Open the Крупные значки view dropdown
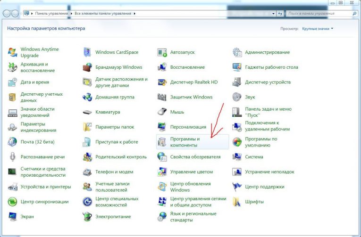Viewport: 361px width, 237px height. [x=318, y=29]
